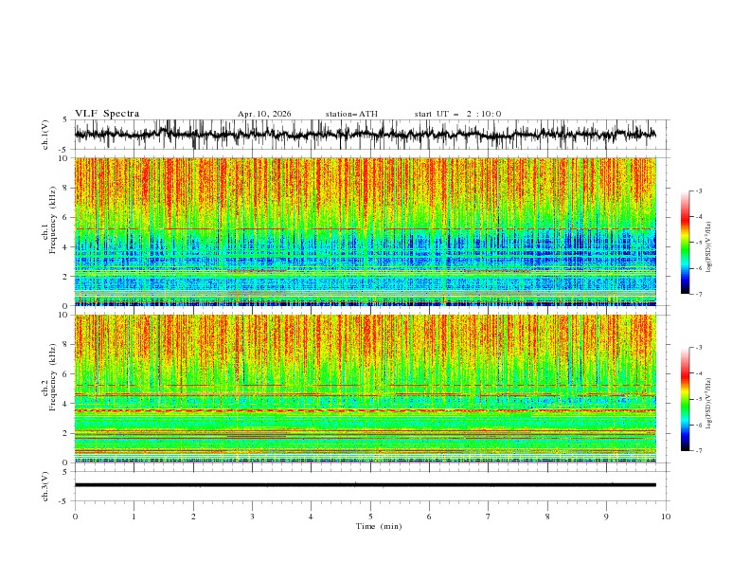Screen dimensions: 750x580
Task: Click the time axis tick label '8'
Action: [x=547, y=517]
